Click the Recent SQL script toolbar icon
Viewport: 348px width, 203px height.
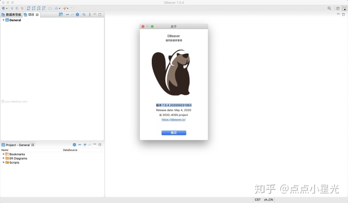point(44,8)
